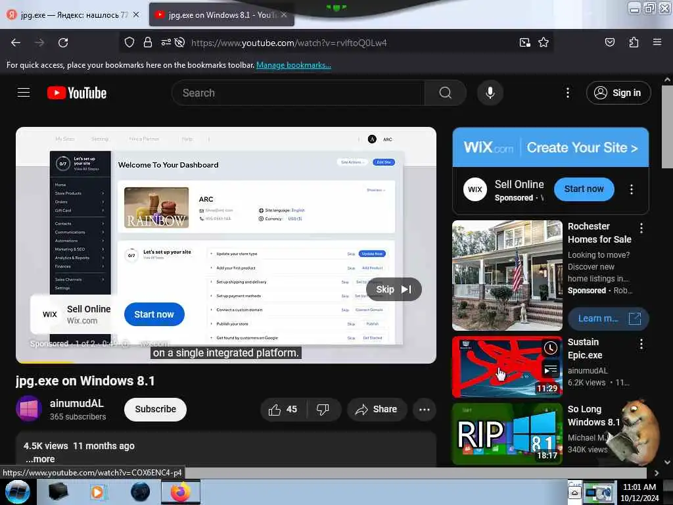Click Wix.com Create Your Site banner
This screenshot has height=505, width=673.
[550, 147]
